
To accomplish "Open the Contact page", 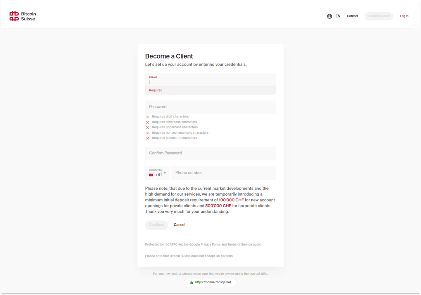I will [352, 16].
